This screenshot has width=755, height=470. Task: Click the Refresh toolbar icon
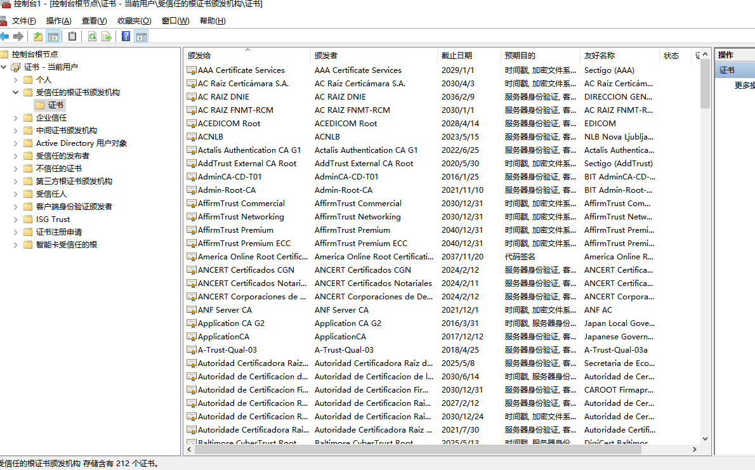click(x=92, y=36)
